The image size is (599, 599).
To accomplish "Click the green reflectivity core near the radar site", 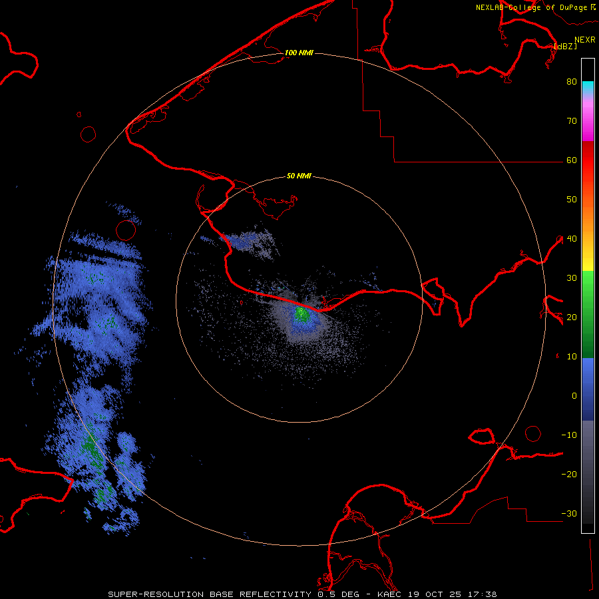I will click(301, 314).
